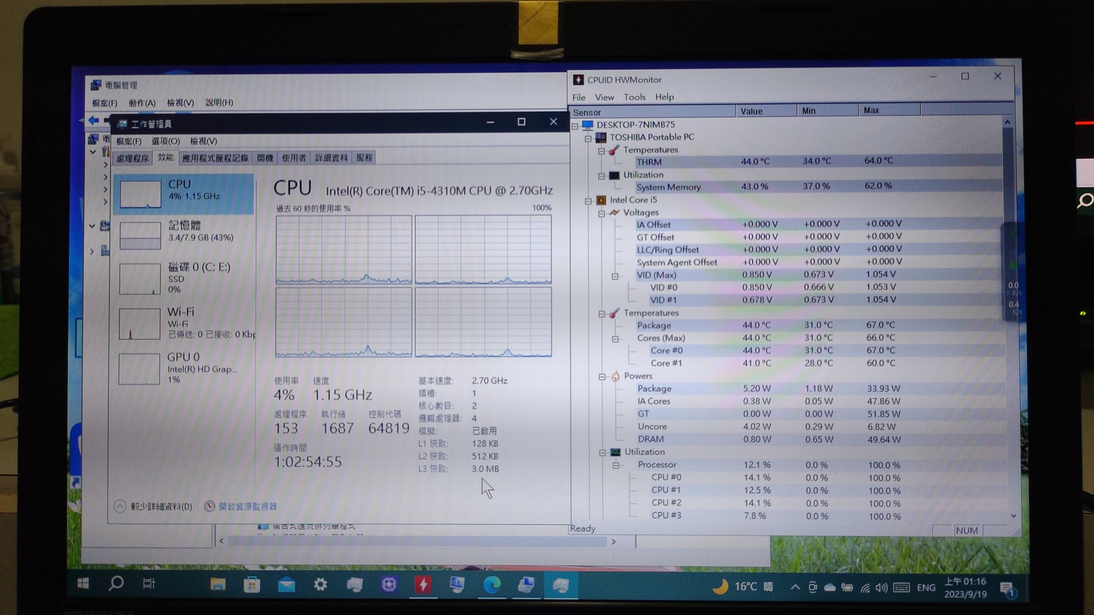Open Help menu in HWMonitor
Viewport: 1094px width, 615px height.
[665, 97]
